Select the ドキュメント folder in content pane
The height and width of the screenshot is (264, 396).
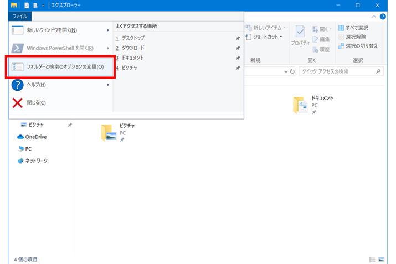(313, 105)
